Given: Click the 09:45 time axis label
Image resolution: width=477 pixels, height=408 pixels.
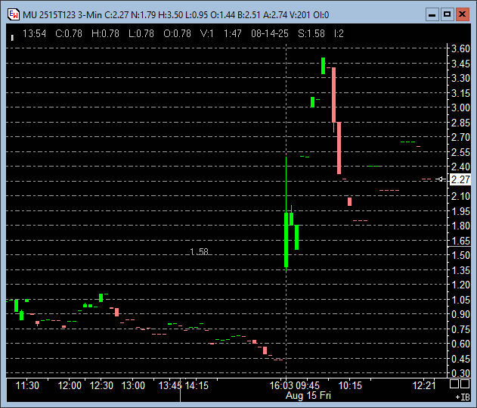Looking at the screenshot, I should (x=308, y=385).
